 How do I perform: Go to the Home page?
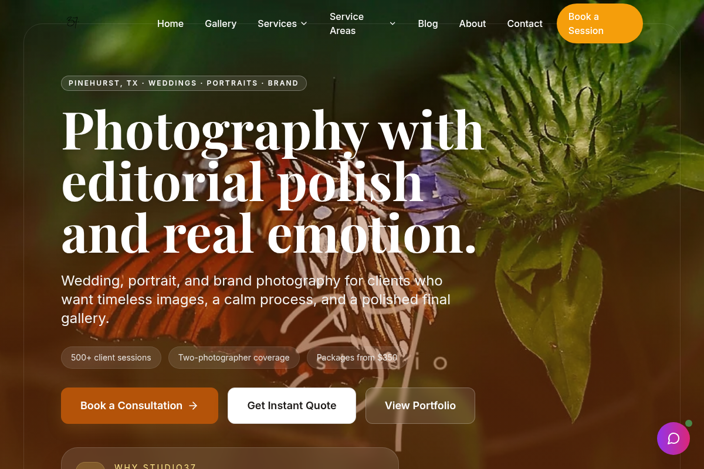(x=170, y=23)
